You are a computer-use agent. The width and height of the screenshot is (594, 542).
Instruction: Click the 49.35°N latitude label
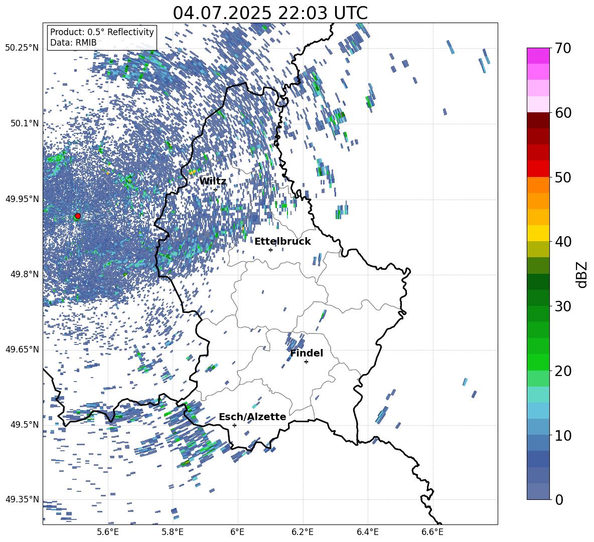point(22,499)
